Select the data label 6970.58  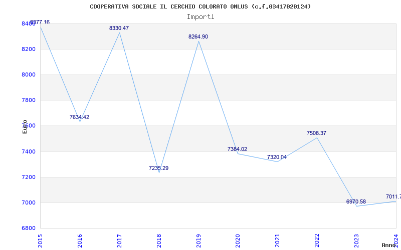pyautogui.click(x=356, y=202)
